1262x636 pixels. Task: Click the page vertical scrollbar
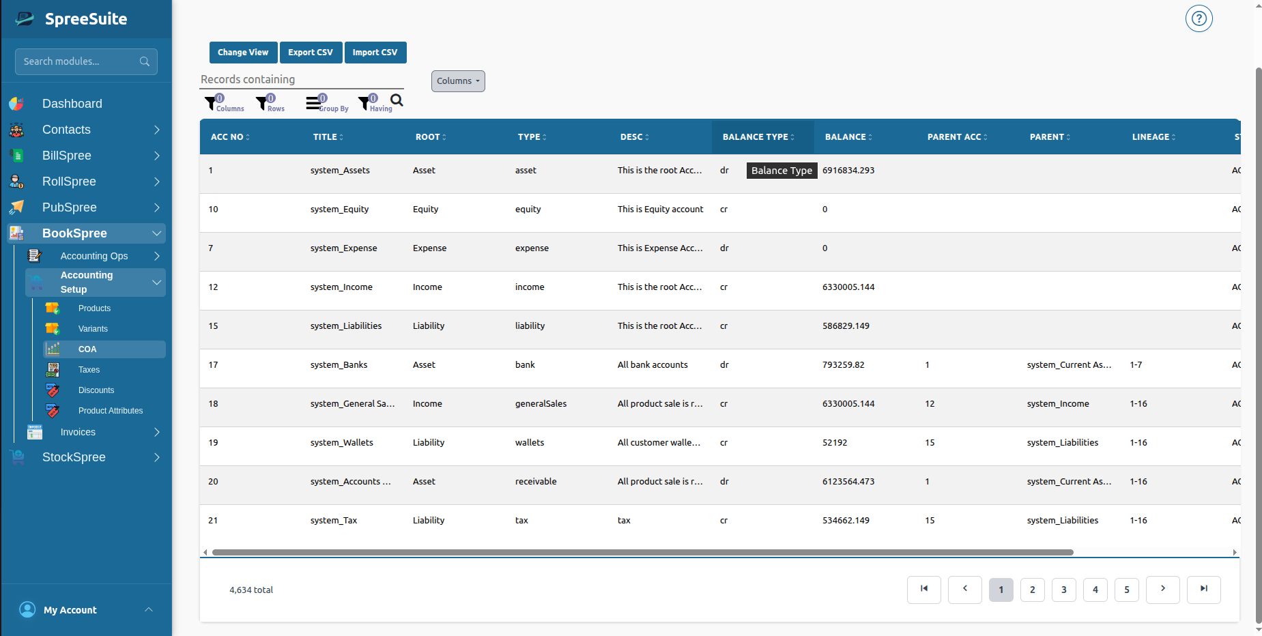click(x=1259, y=346)
